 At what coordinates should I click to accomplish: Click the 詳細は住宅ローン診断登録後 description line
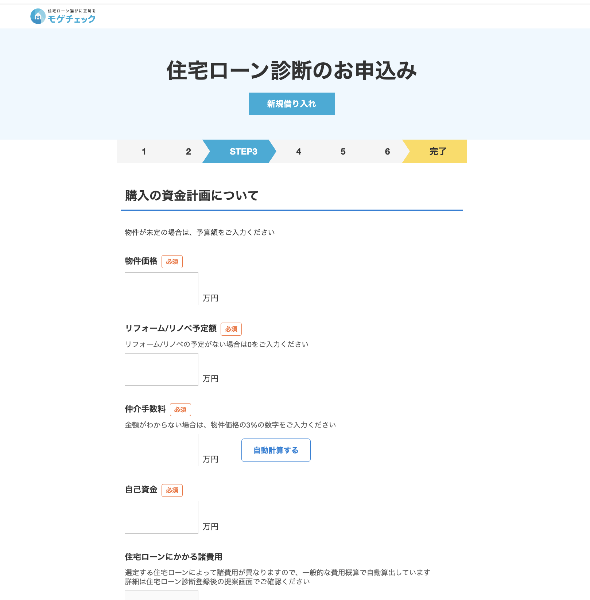(217, 582)
